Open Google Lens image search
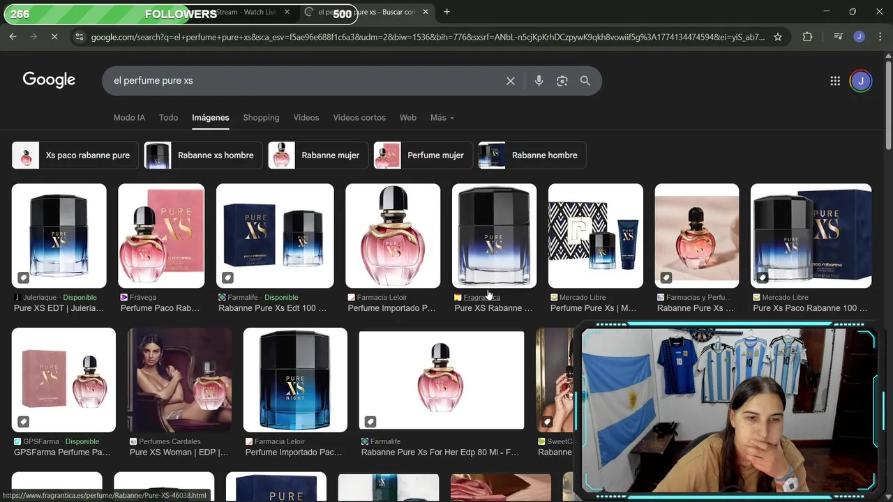Image resolution: width=893 pixels, height=502 pixels. pos(562,81)
